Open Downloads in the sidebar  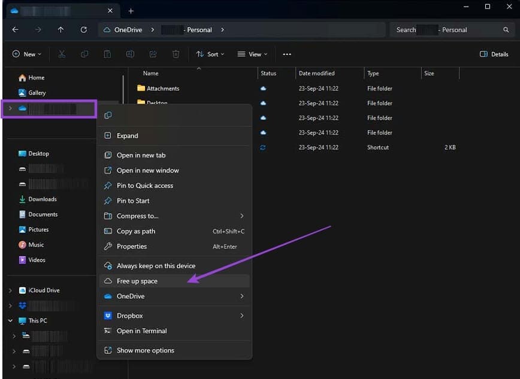pos(38,199)
